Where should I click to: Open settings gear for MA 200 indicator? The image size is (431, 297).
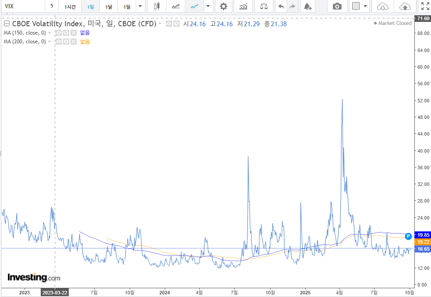66,42
